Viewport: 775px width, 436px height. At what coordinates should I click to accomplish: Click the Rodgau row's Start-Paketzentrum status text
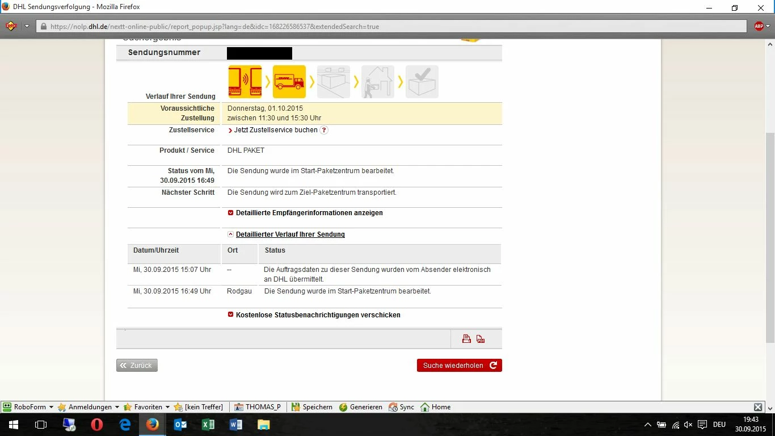tap(348, 291)
